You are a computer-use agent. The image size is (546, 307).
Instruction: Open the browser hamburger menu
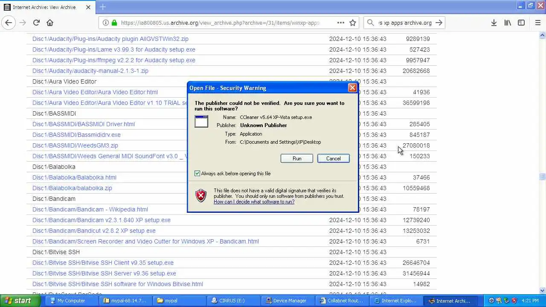point(537,23)
